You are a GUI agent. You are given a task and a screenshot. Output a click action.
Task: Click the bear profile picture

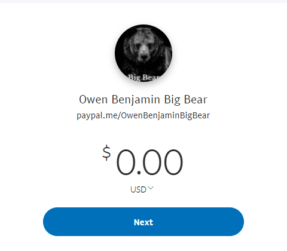pyautogui.click(x=143, y=53)
